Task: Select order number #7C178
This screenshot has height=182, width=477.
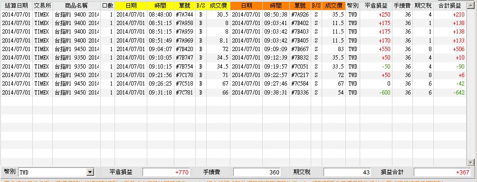Action: click(x=184, y=75)
